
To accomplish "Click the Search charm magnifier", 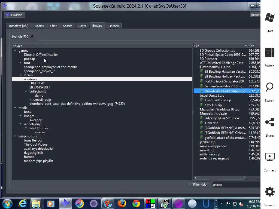I will 269,87.
